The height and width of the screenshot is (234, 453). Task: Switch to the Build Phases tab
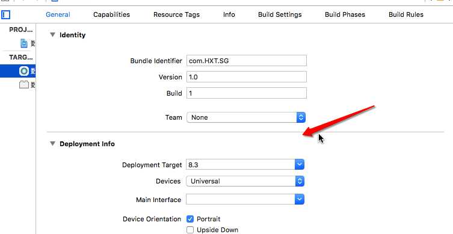click(345, 14)
